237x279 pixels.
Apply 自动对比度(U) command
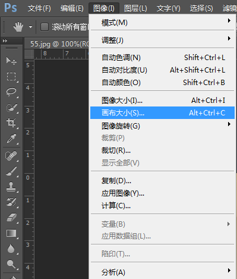click(x=162, y=70)
